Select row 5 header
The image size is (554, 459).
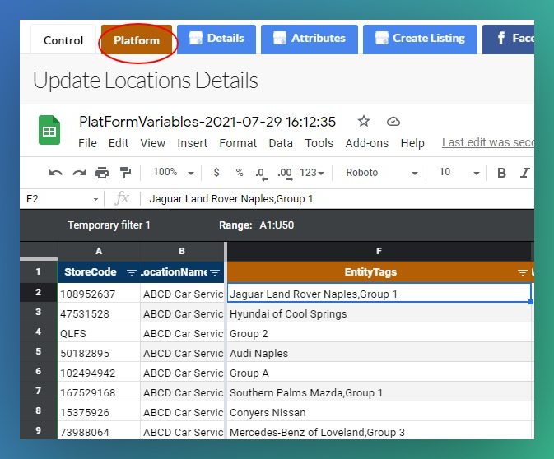(38, 352)
